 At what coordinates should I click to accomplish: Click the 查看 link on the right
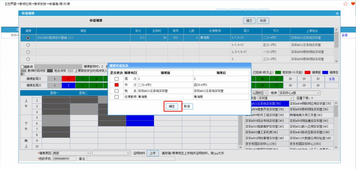344,35
